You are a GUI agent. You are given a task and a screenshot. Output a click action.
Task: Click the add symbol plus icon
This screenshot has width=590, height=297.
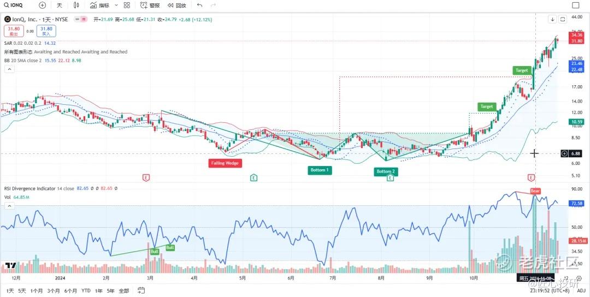[43, 5]
